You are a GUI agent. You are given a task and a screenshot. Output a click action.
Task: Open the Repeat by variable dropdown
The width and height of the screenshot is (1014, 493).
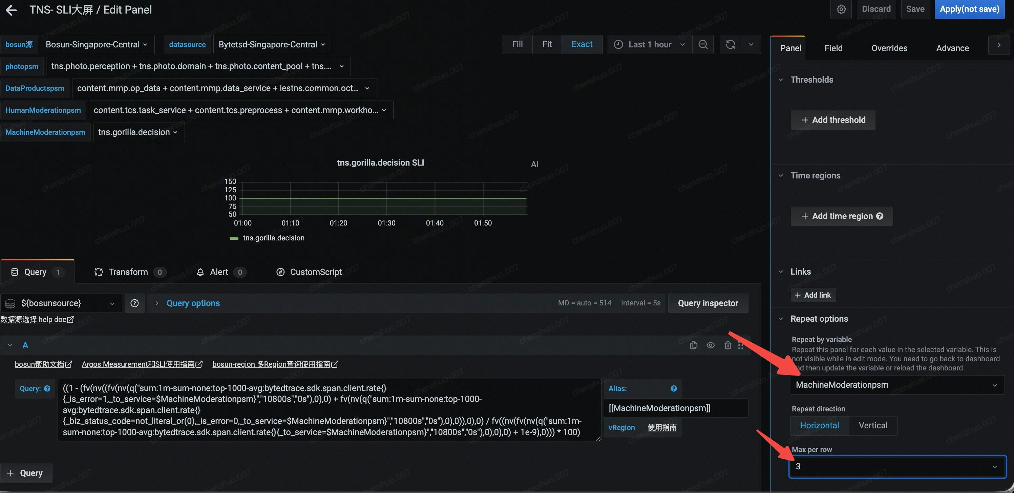(x=897, y=385)
